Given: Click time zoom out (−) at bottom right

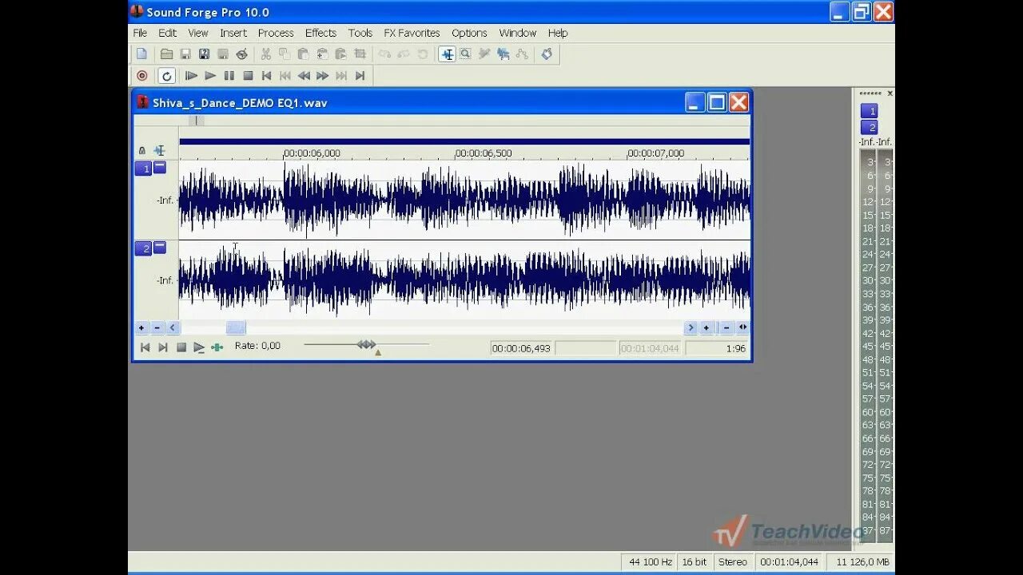Looking at the screenshot, I should coord(726,327).
